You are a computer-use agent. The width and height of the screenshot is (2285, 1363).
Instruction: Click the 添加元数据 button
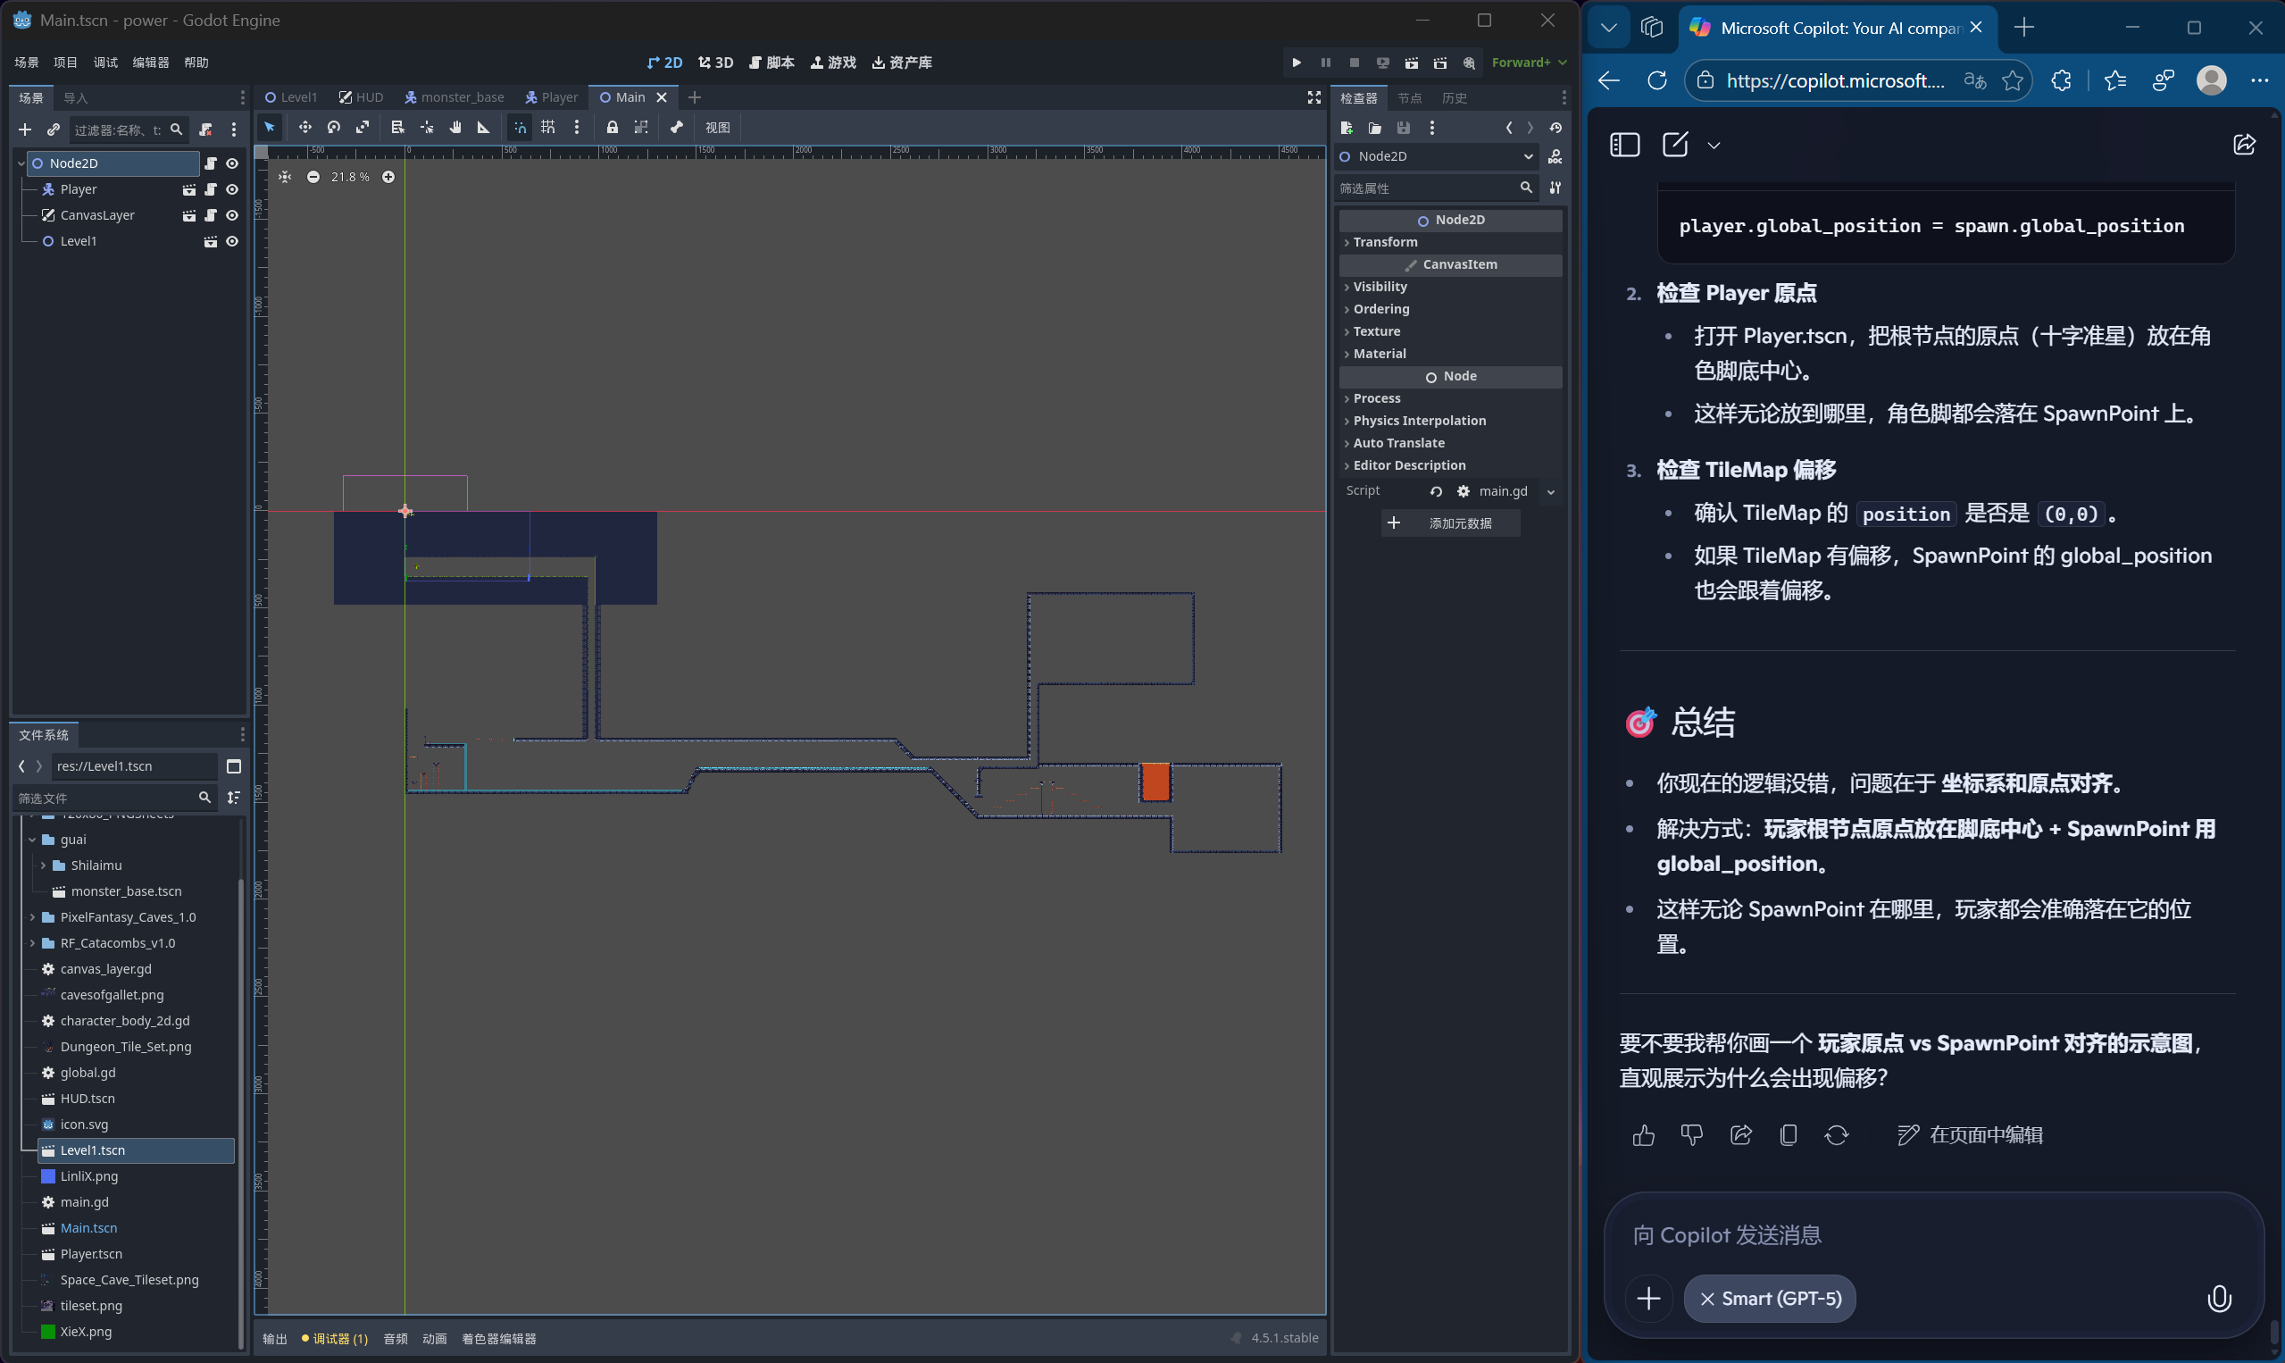point(1450,523)
